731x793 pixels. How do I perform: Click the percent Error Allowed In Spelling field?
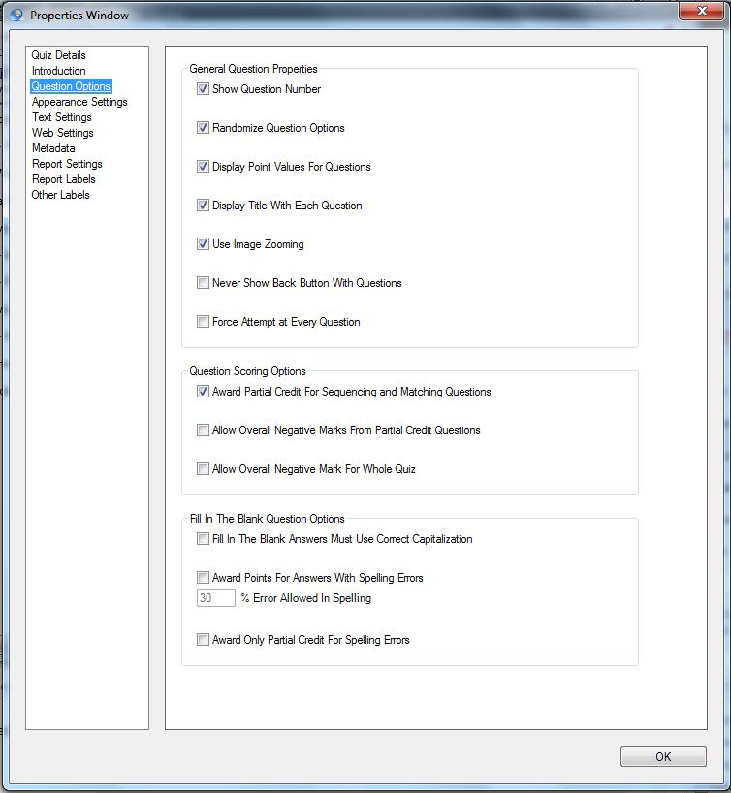[x=216, y=598]
